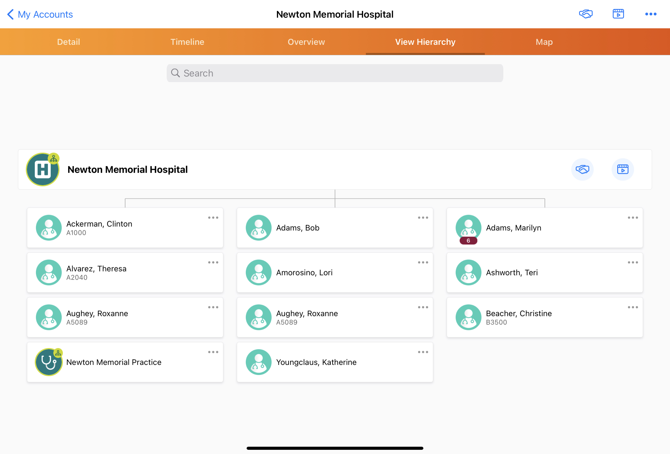Viewport: 670px width, 454px height.
Task: Open ellipsis menu on Ackerman, Clinton card
Action: click(x=213, y=218)
